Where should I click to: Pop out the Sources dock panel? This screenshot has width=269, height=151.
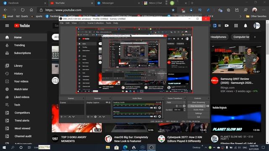pyautogui.click(x=110, y=99)
